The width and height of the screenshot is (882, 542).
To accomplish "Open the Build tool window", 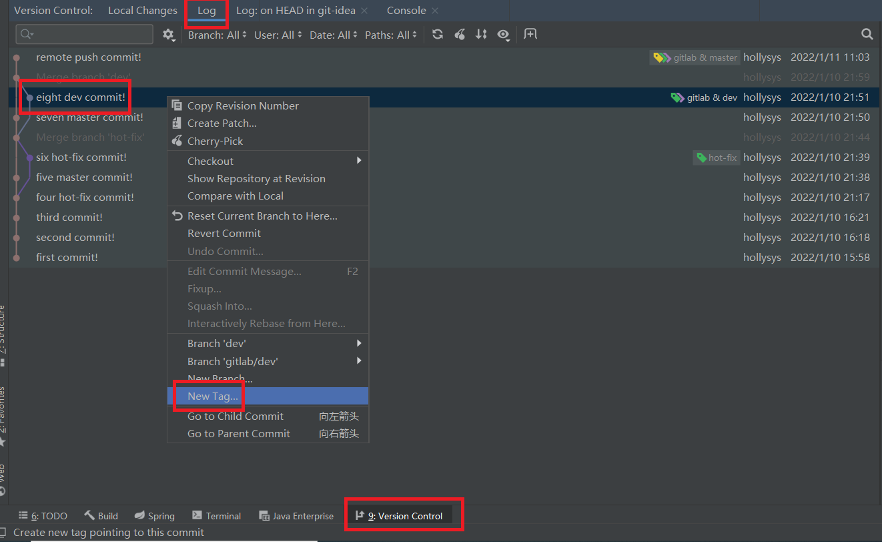I will pos(101,516).
